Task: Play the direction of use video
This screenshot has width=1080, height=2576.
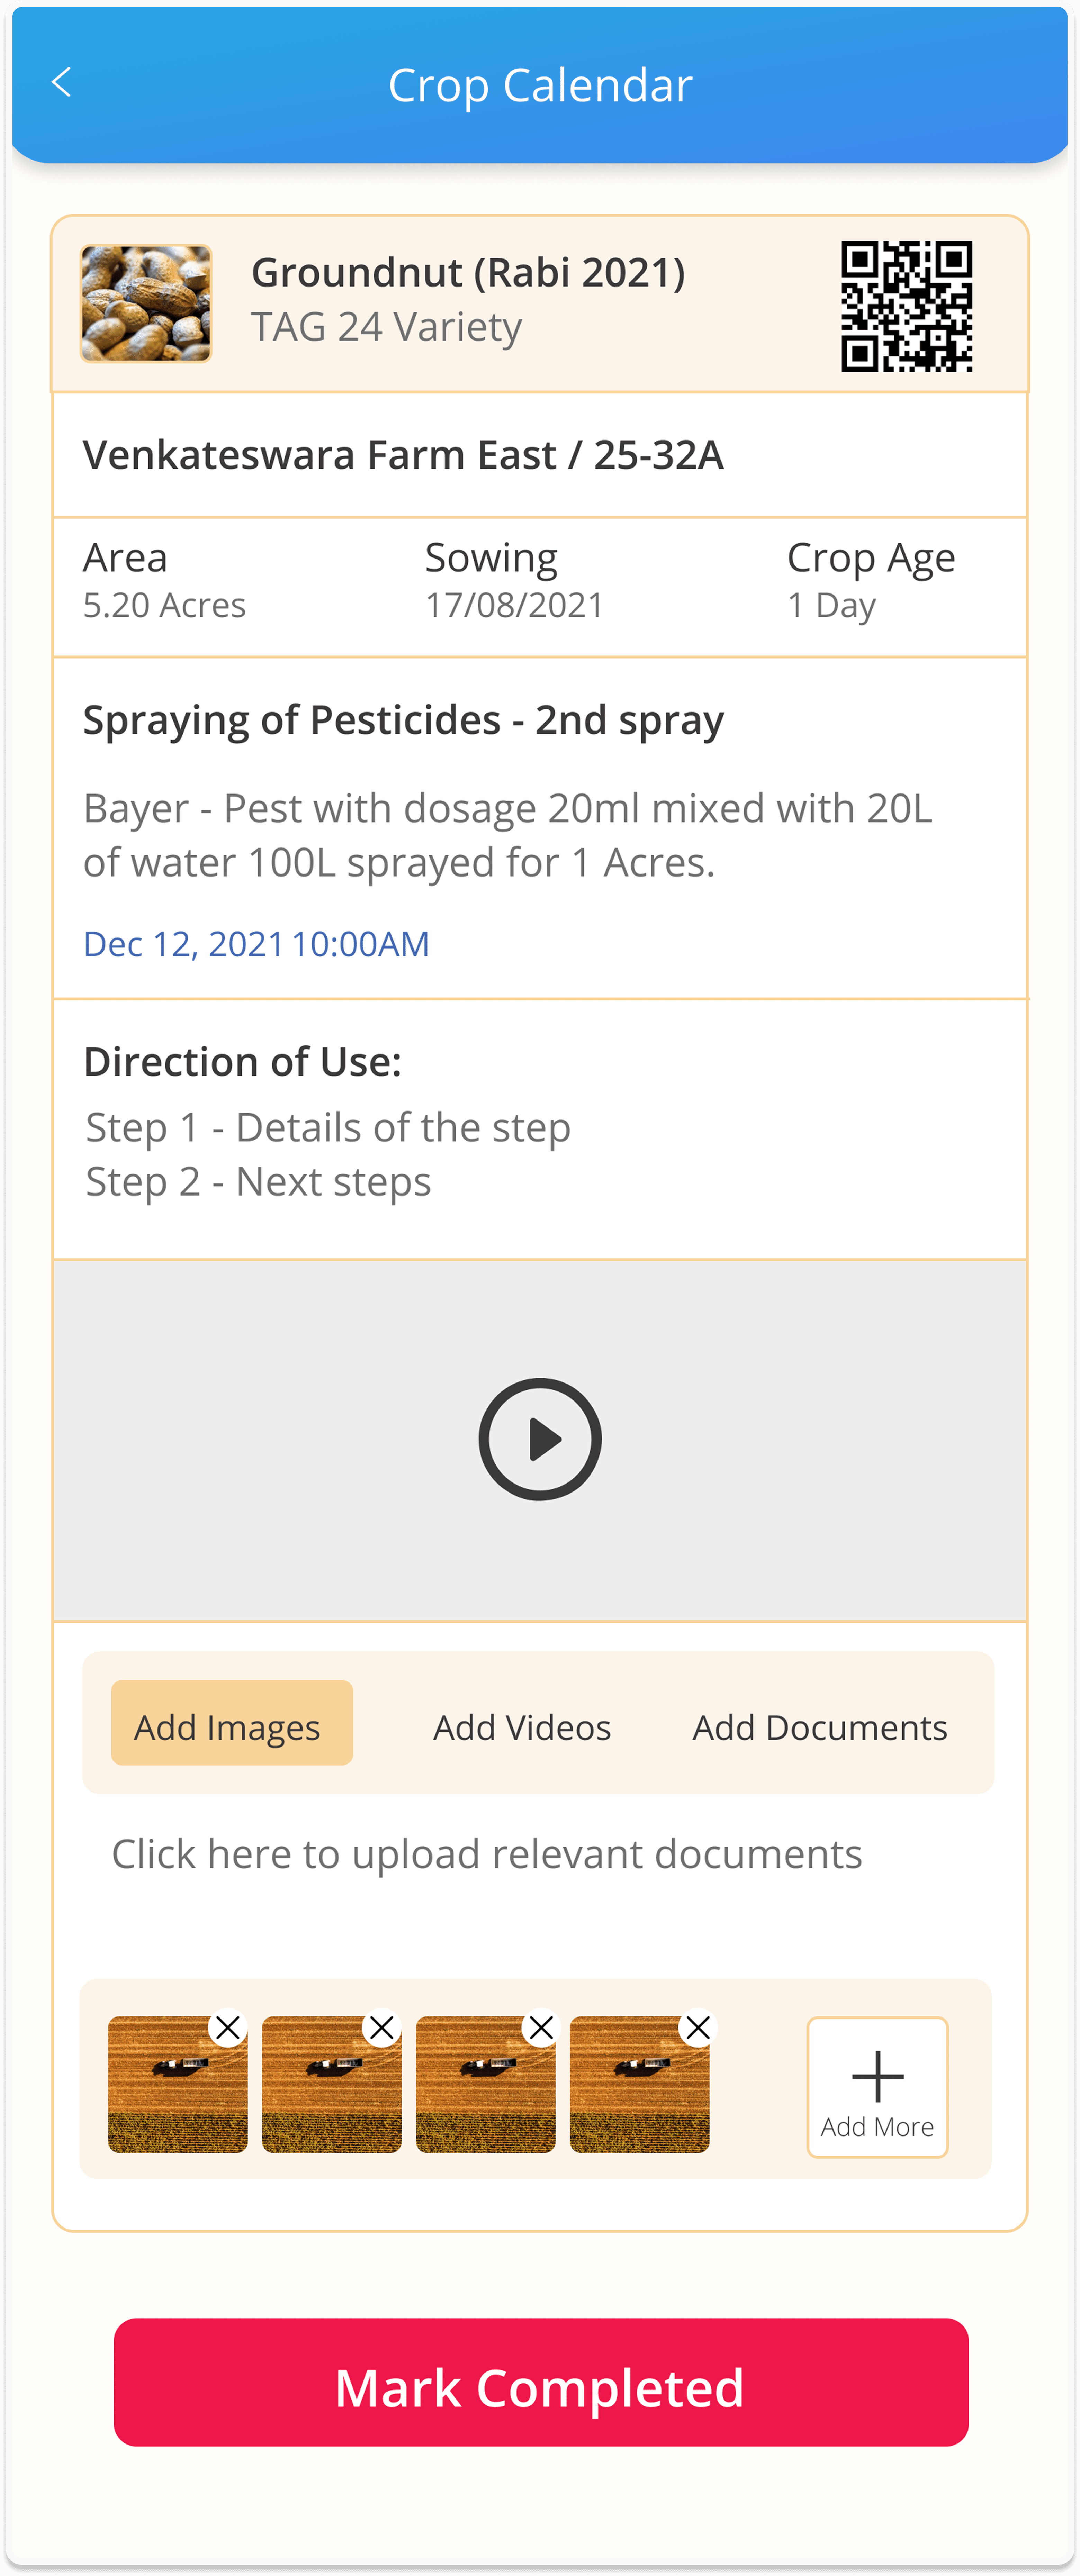Action: [x=540, y=1439]
